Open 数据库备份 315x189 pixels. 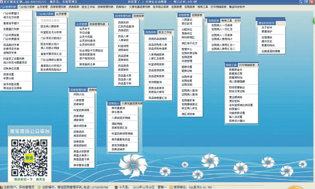[236, 70]
